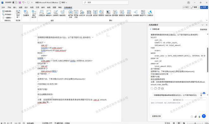Image resolution: width=209 pixels, height=124 pixels.
Task: Collapse the ribbon with the chevron
Action: [x=207, y=20]
